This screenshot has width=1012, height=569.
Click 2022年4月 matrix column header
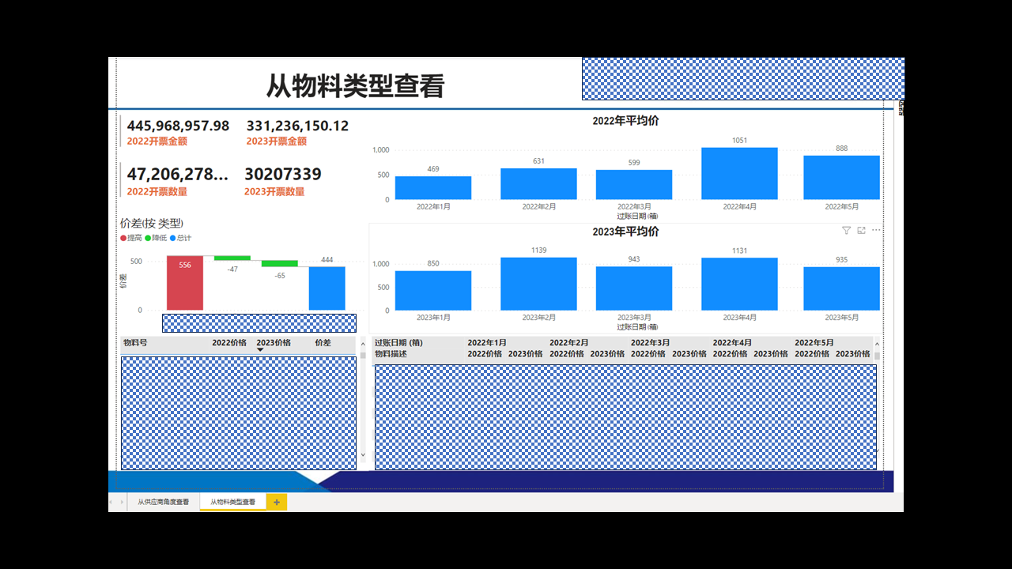click(733, 343)
